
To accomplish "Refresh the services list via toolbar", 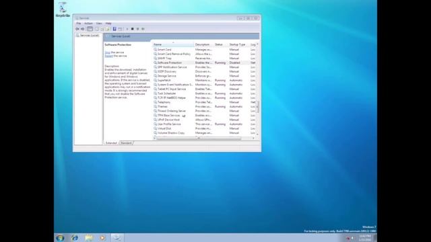I will 102,29.
